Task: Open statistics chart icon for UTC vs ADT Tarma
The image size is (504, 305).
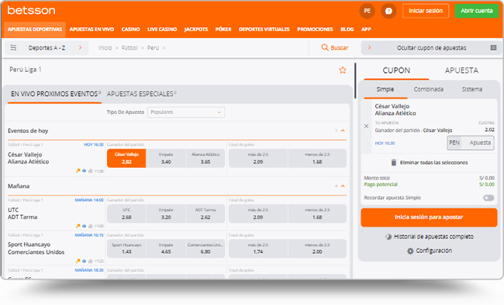Action: pyautogui.click(x=90, y=226)
